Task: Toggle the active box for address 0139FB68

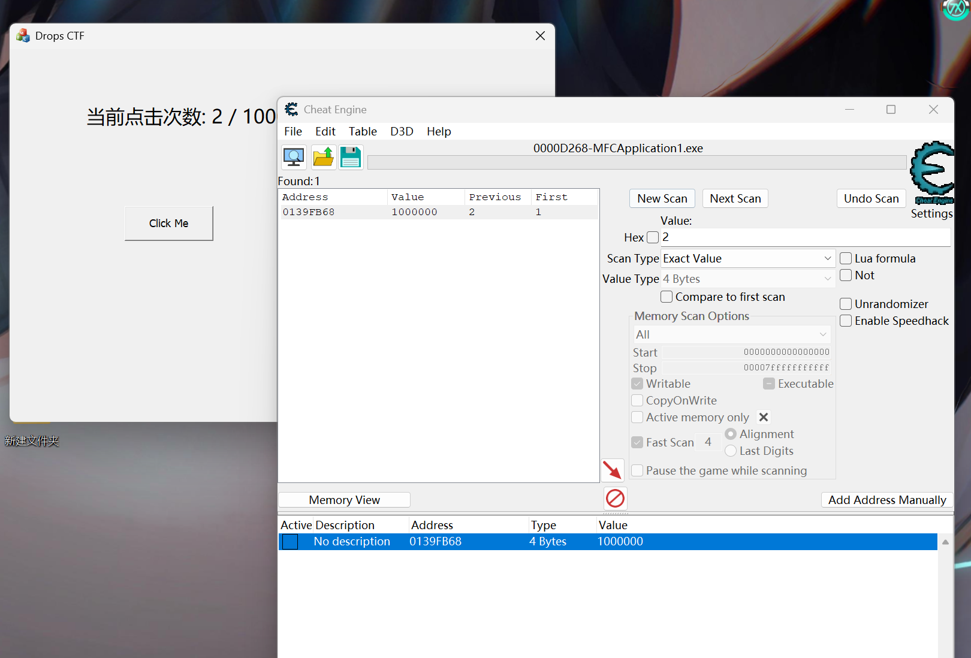Action: coord(290,542)
